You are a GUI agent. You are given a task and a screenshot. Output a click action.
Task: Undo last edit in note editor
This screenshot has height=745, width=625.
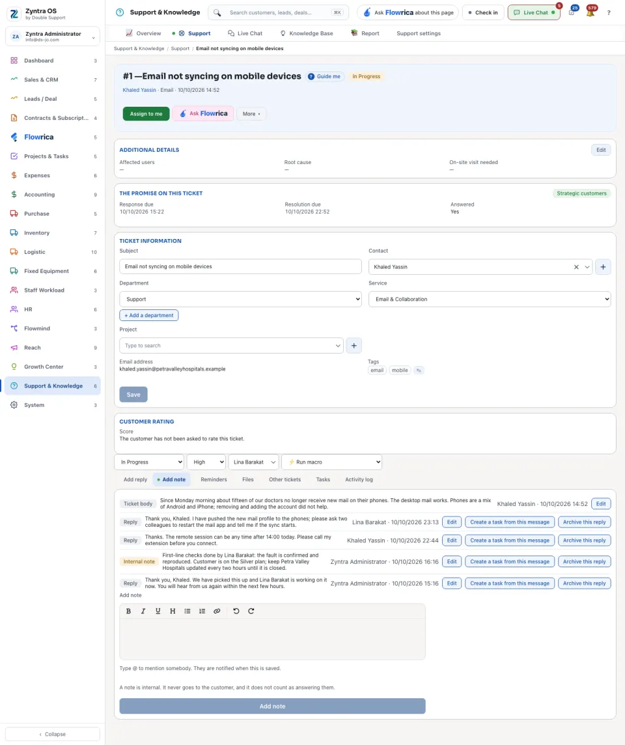point(236,611)
